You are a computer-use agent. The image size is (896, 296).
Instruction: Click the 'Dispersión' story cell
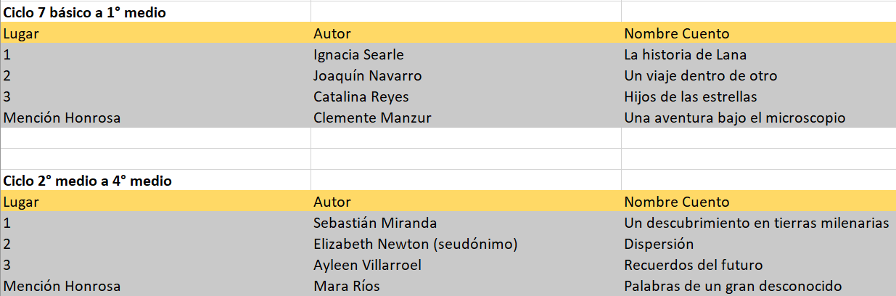pos(659,244)
